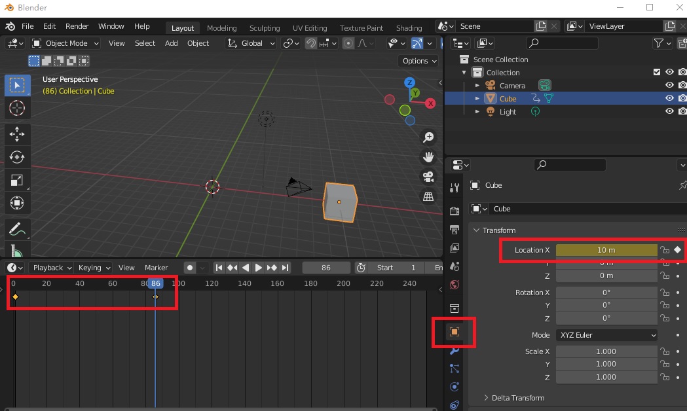
Task: Switch to the UV Editing workspace tab
Action: (x=310, y=28)
